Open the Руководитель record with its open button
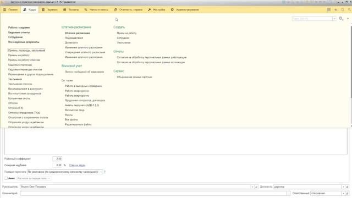The height and width of the screenshot is (198, 352). [x=256, y=187]
